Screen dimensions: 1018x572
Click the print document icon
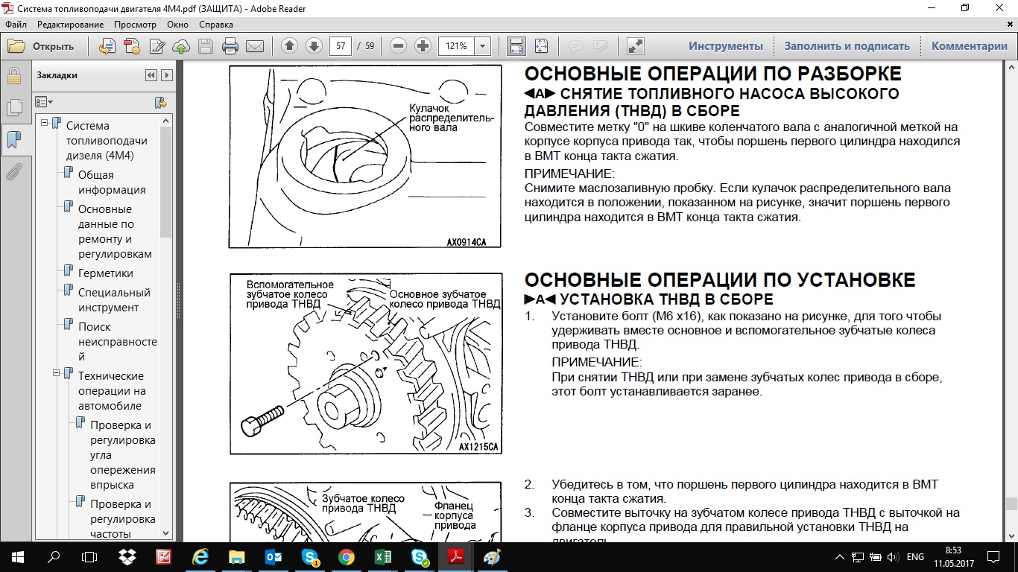[230, 46]
